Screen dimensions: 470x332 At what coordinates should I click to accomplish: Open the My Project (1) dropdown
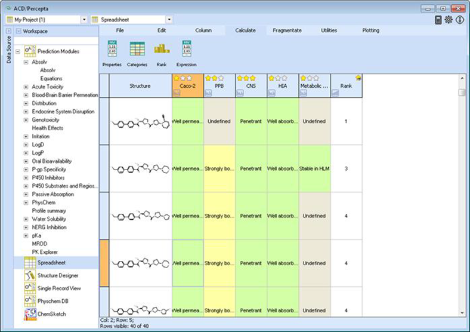(x=84, y=20)
